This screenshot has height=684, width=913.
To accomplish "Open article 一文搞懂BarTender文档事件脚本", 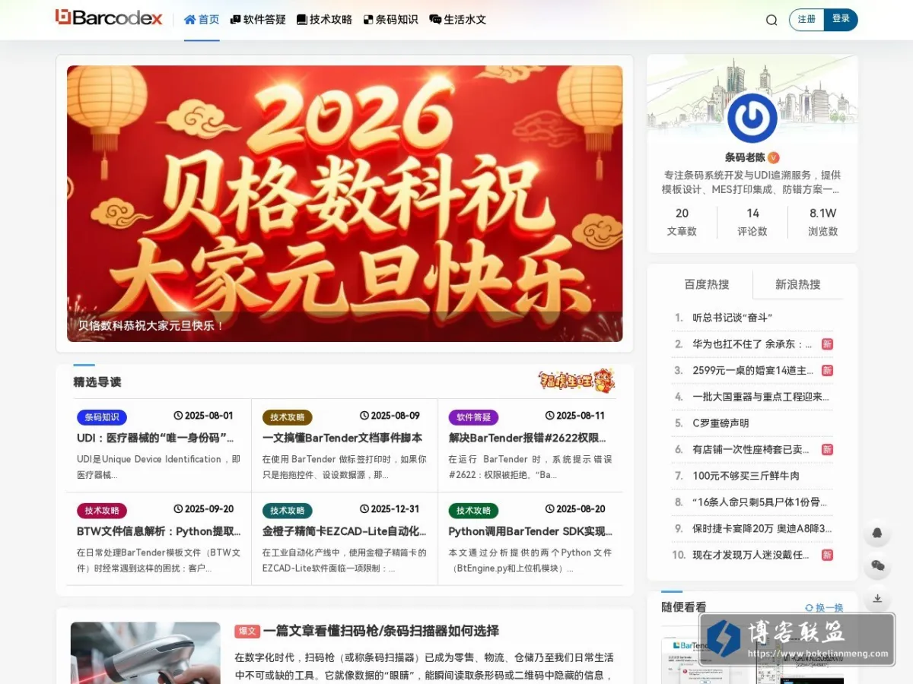I will coord(342,438).
